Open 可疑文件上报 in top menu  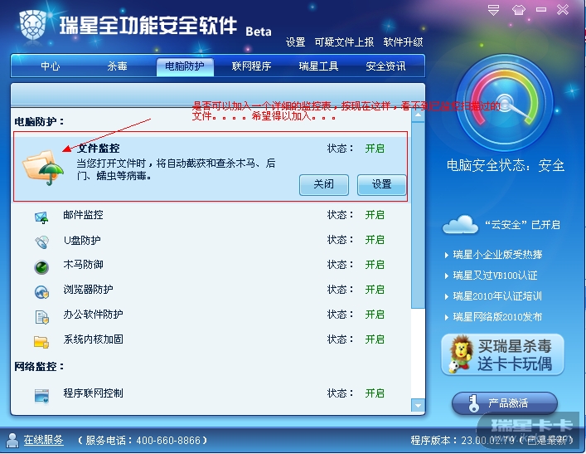click(x=344, y=42)
